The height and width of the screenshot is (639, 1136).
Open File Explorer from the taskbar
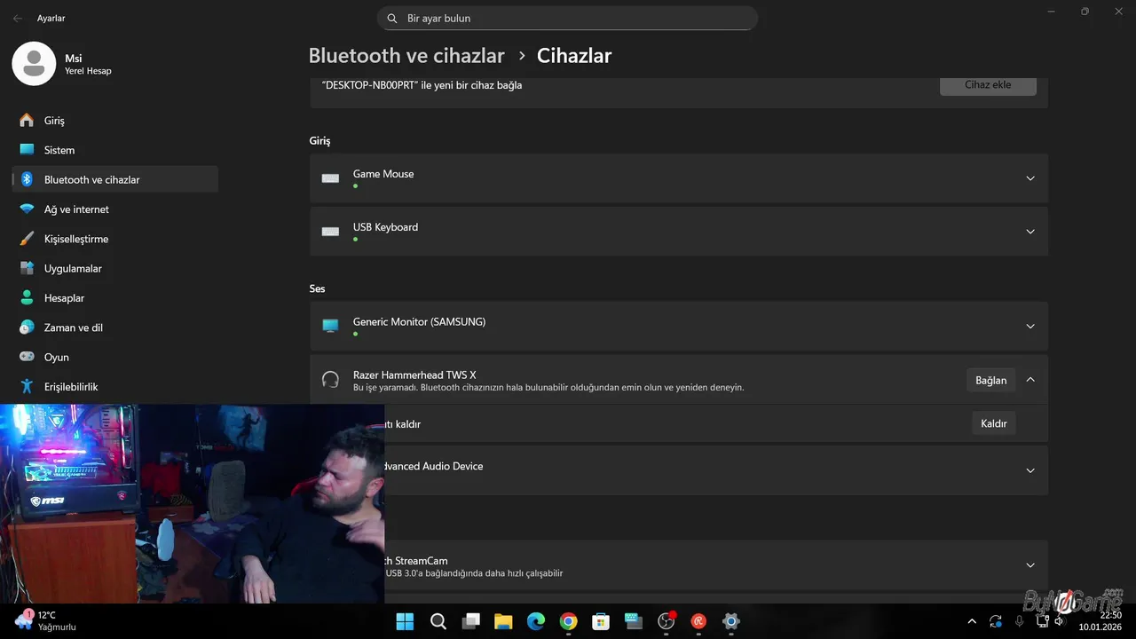(x=503, y=621)
